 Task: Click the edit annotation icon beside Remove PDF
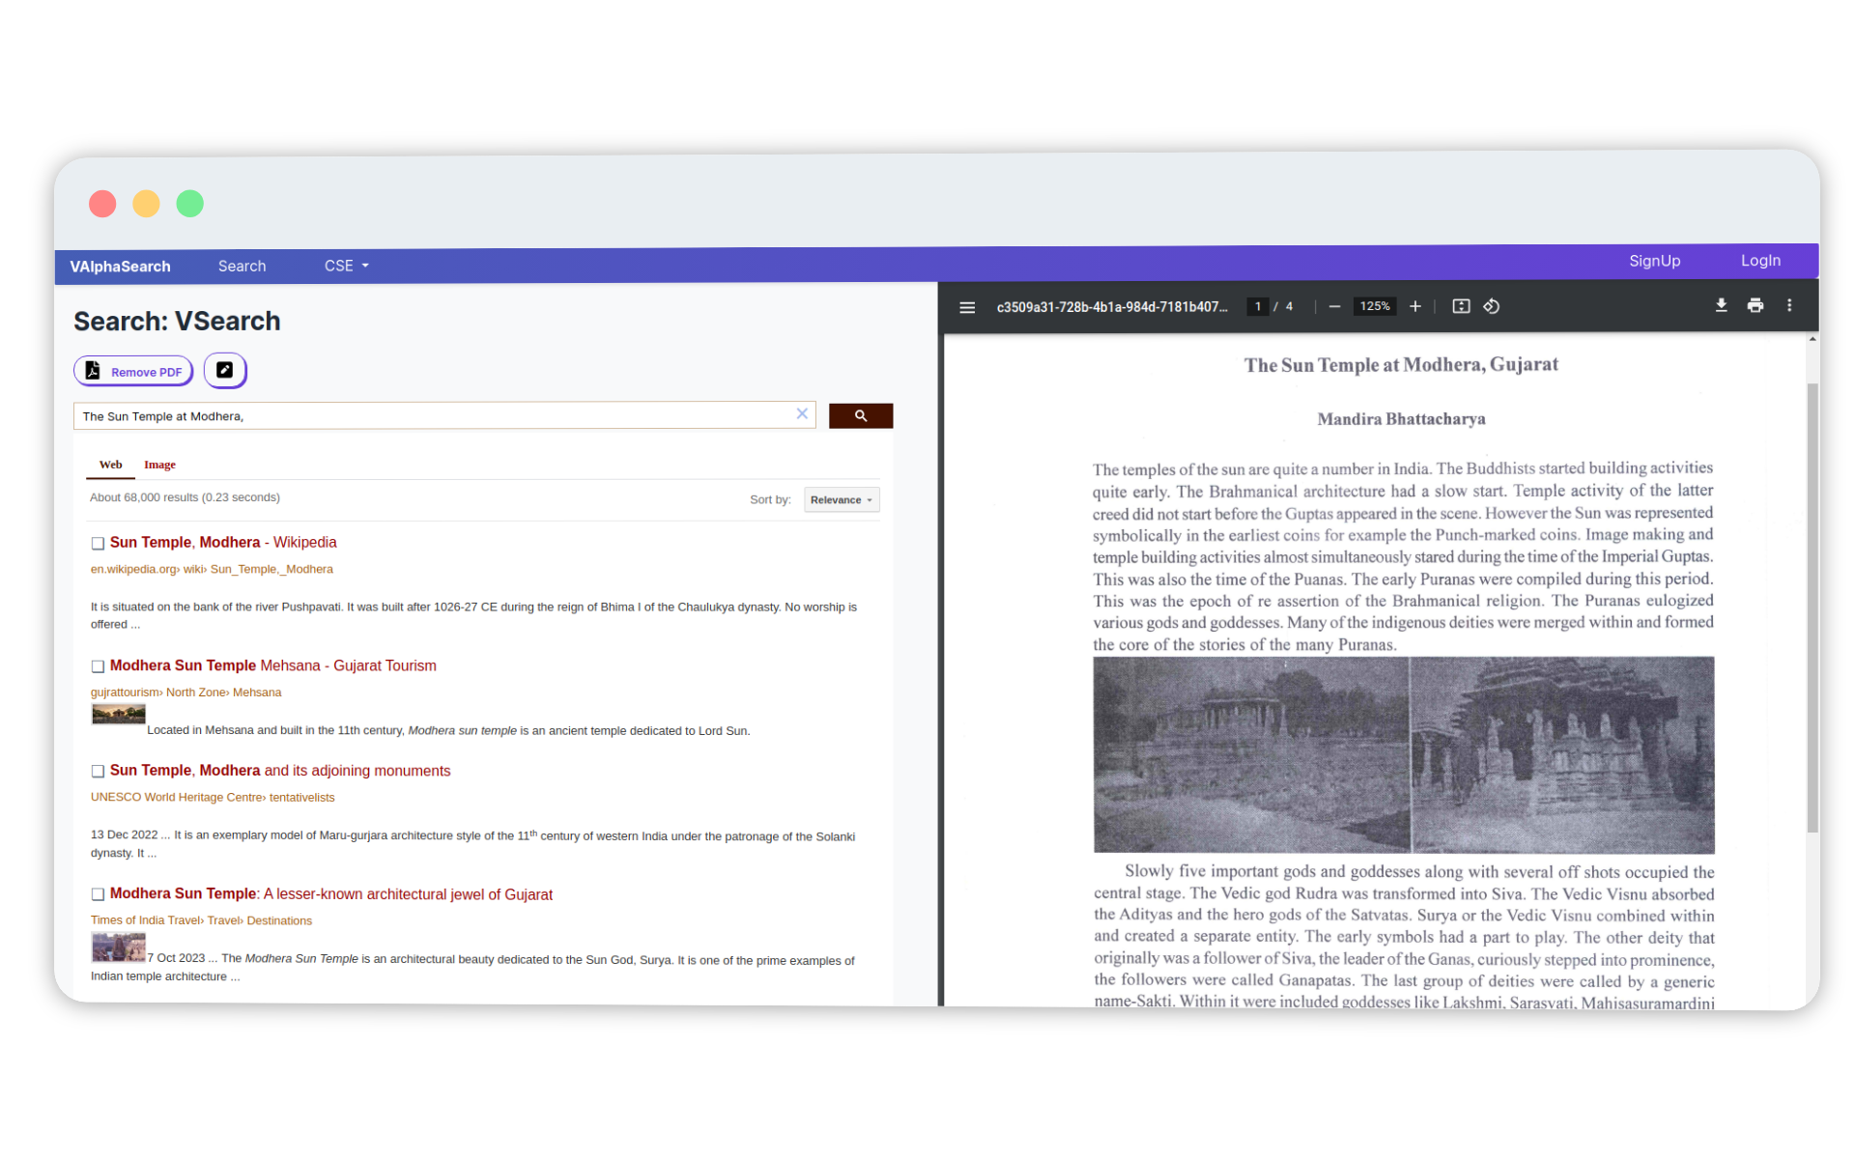pos(224,370)
